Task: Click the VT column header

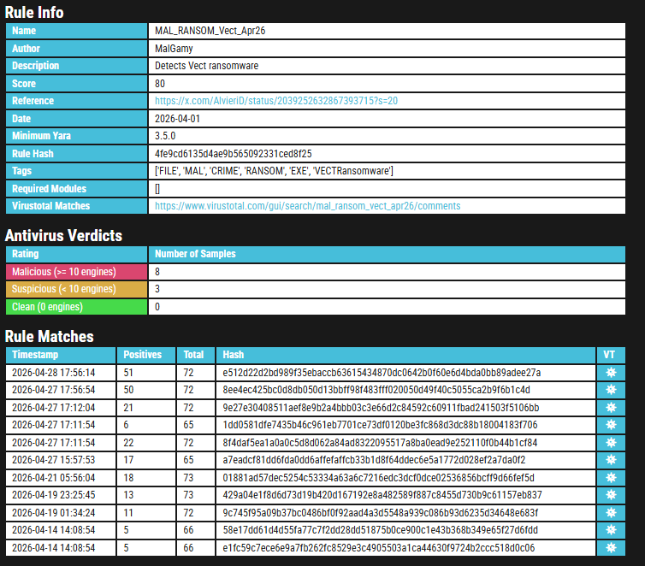Action: pyautogui.click(x=611, y=355)
